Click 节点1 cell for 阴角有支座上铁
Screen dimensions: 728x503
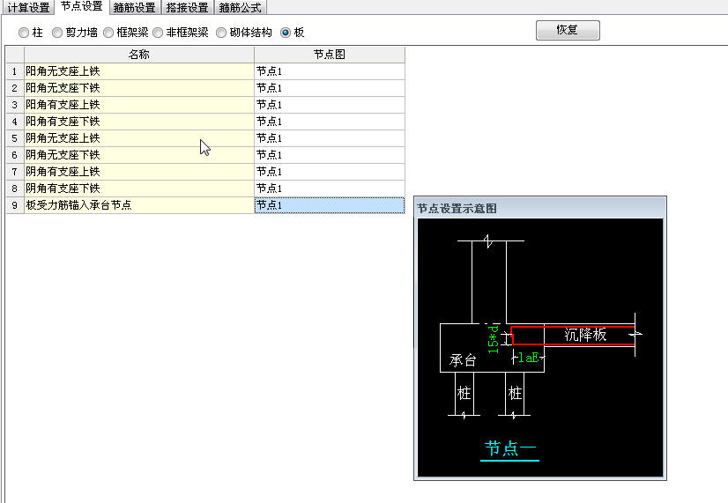click(329, 172)
